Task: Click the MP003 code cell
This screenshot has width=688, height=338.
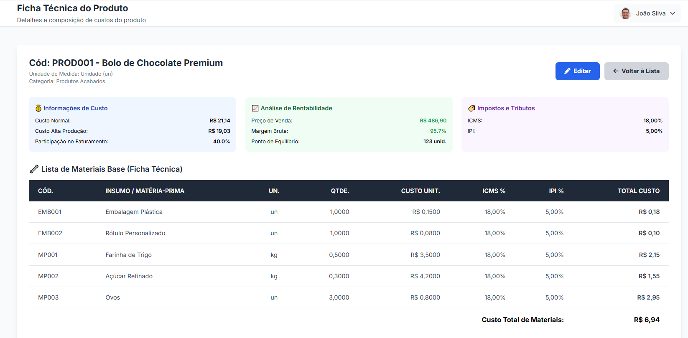Action: click(48, 297)
